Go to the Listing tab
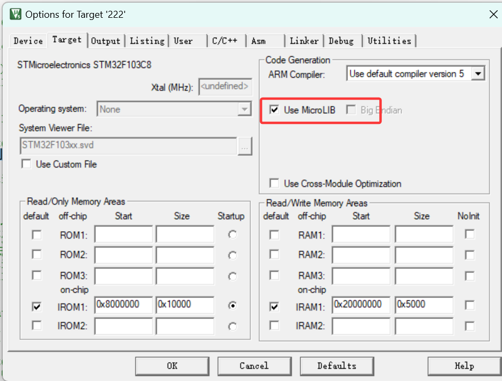The width and height of the screenshot is (502, 381). (x=147, y=41)
